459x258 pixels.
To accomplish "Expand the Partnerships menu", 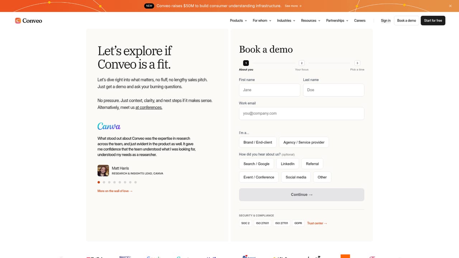I will (x=337, y=21).
